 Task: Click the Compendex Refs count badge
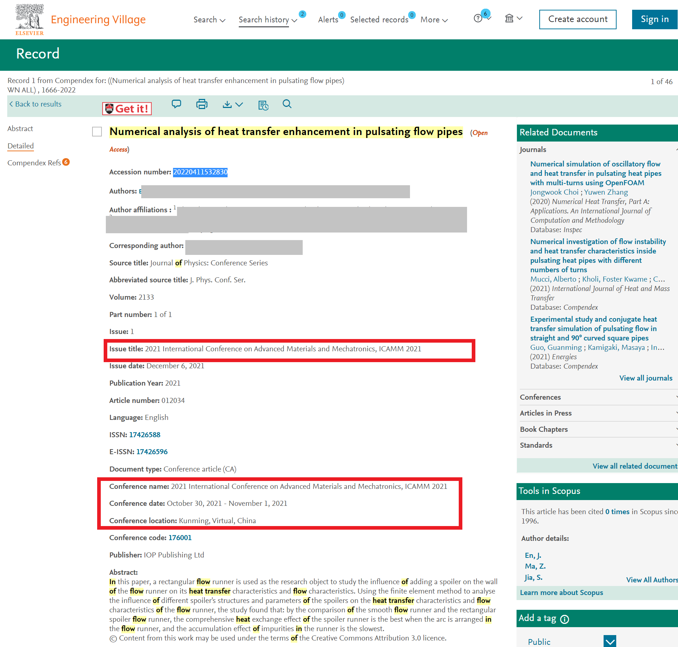click(x=66, y=162)
